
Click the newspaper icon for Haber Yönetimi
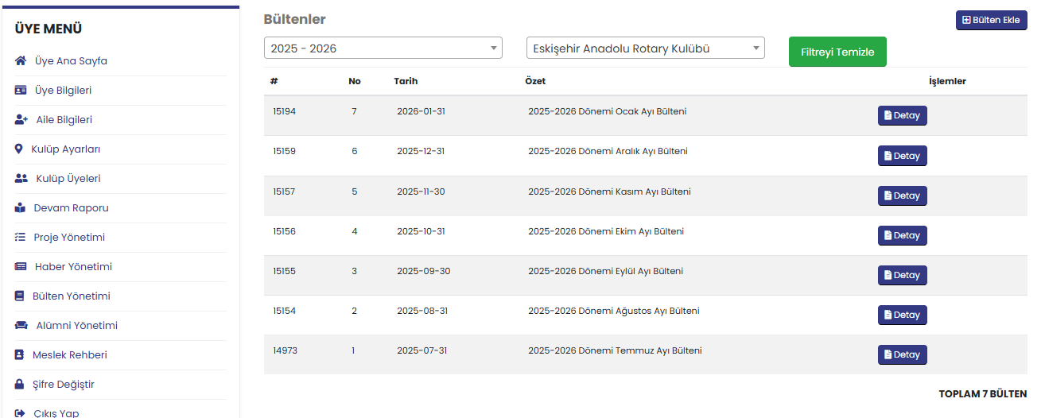click(x=21, y=267)
